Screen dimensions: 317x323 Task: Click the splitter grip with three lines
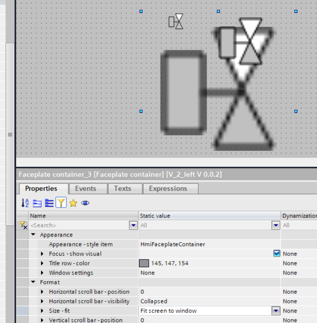(x=10, y=134)
